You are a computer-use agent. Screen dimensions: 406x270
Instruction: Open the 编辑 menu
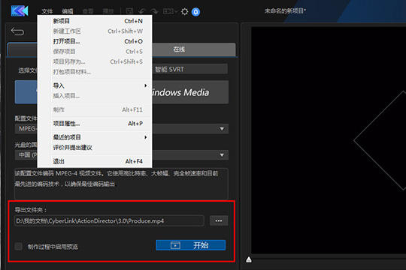68,11
